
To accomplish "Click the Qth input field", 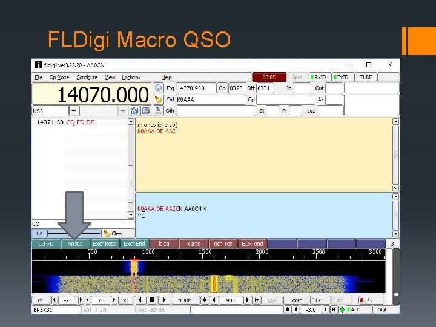I will 216,111.
